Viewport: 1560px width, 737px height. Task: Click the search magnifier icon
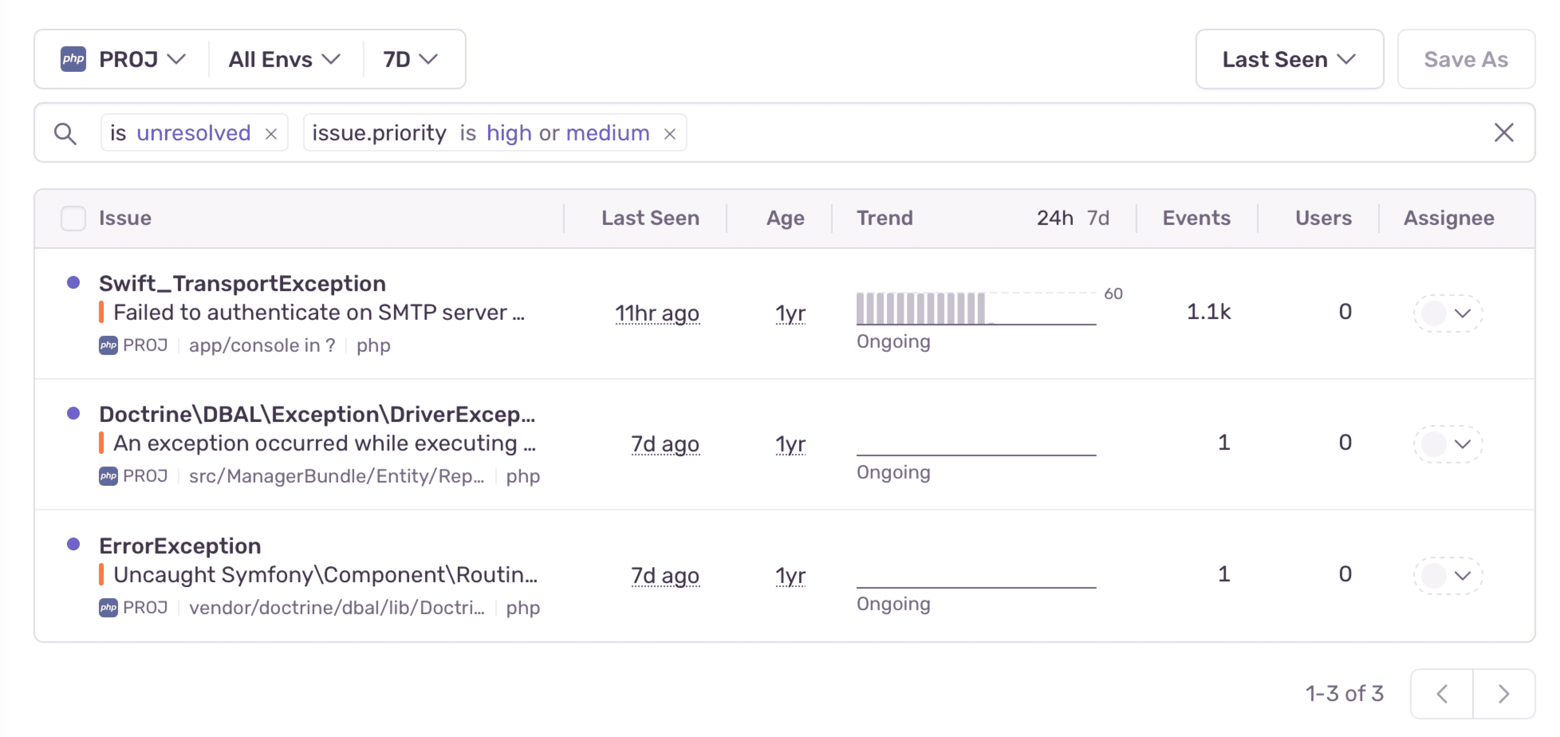[65, 133]
